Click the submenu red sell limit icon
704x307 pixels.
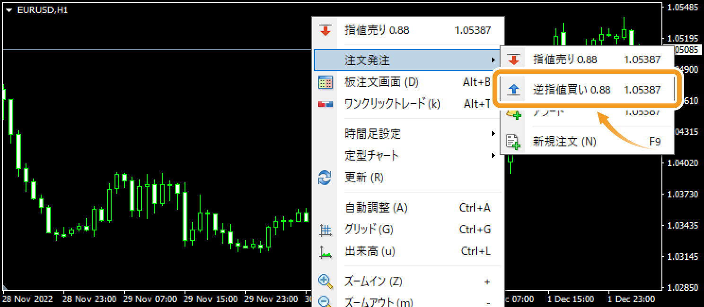[x=513, y=60]
